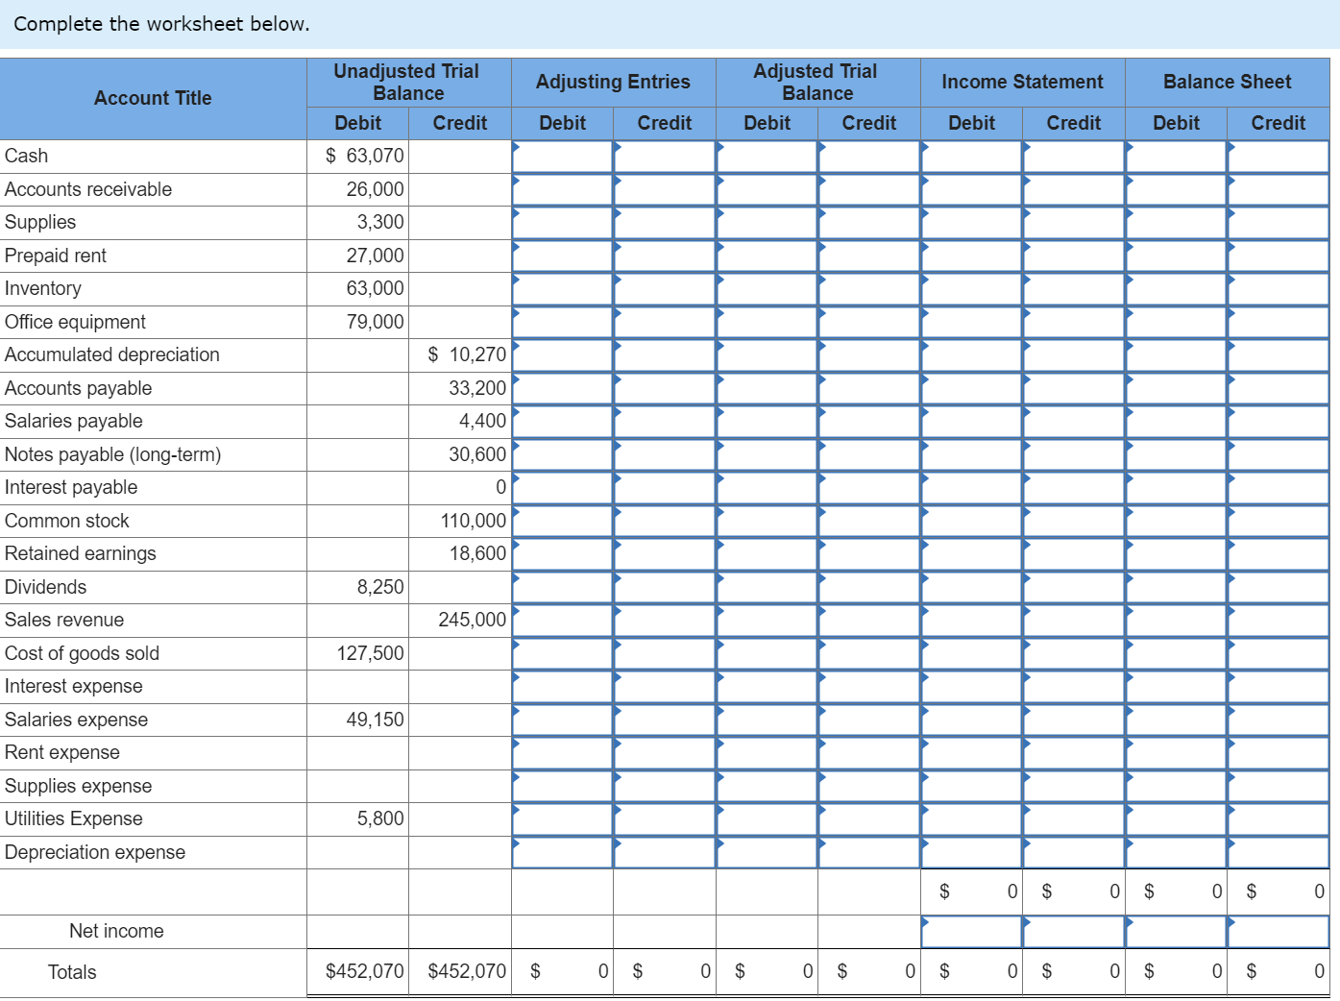
Task: Click the 49,150 Salaries expense debit value
Action: click(375, 720)
